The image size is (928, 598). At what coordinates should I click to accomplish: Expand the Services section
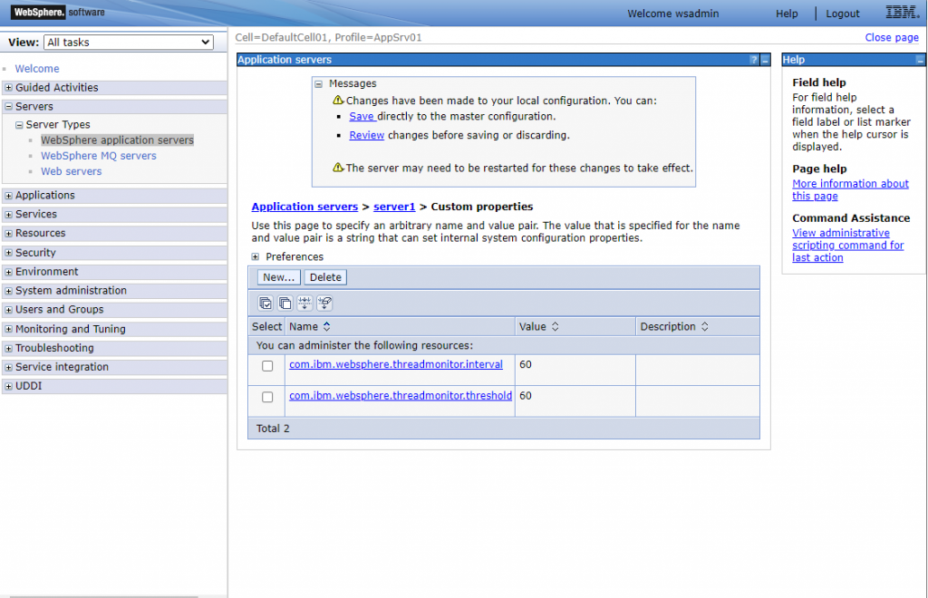8,214
